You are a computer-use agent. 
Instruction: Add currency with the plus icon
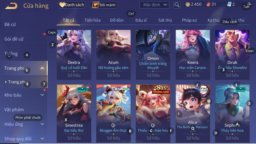point(249,4)
